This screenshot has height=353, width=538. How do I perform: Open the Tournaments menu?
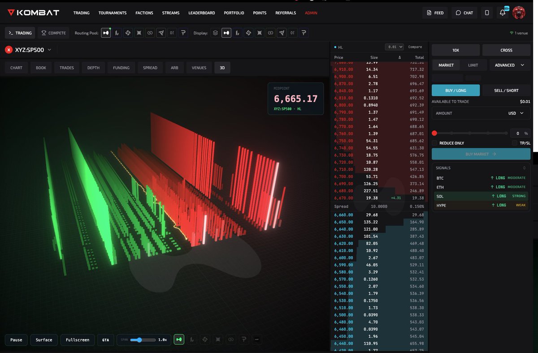pyautogui.click(x=113, y=13)
